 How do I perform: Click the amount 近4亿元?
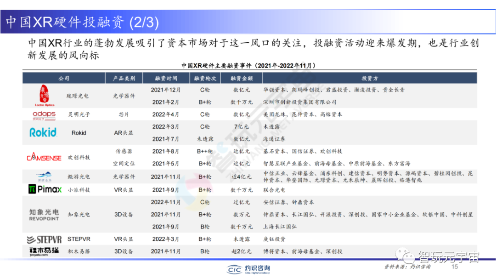[x=242, y=177]
